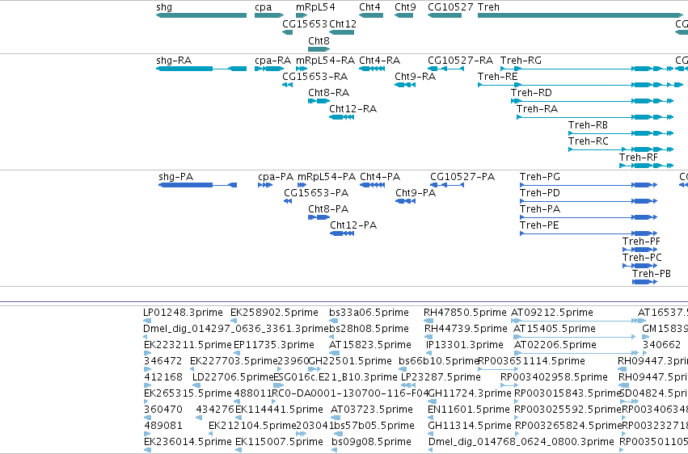The width and height of the screenshot is (688, 454).
Task: Select EST LP01248.3prime
Action: (x=146, y=321)
